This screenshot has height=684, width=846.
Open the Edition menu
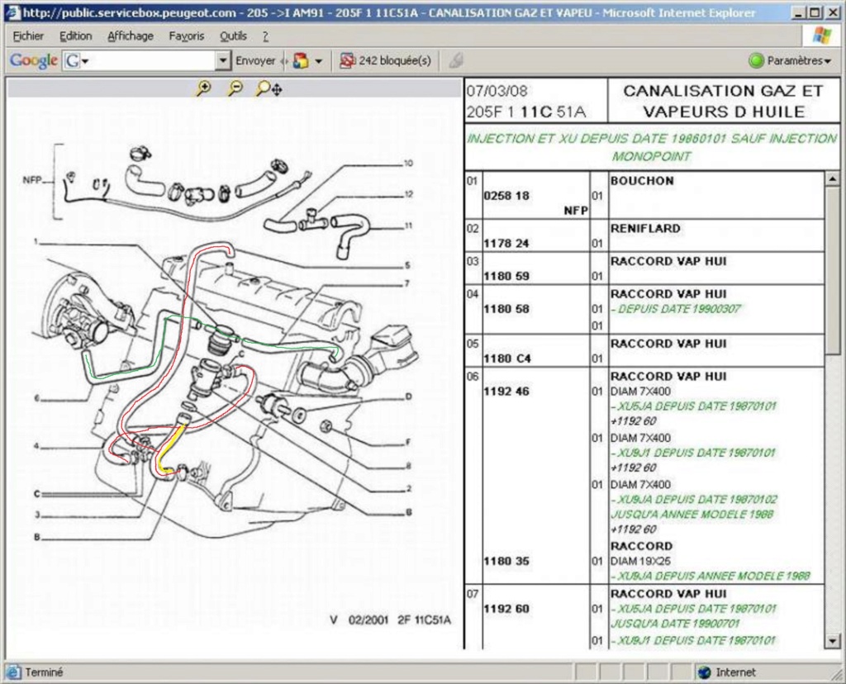tap(75, 36)
